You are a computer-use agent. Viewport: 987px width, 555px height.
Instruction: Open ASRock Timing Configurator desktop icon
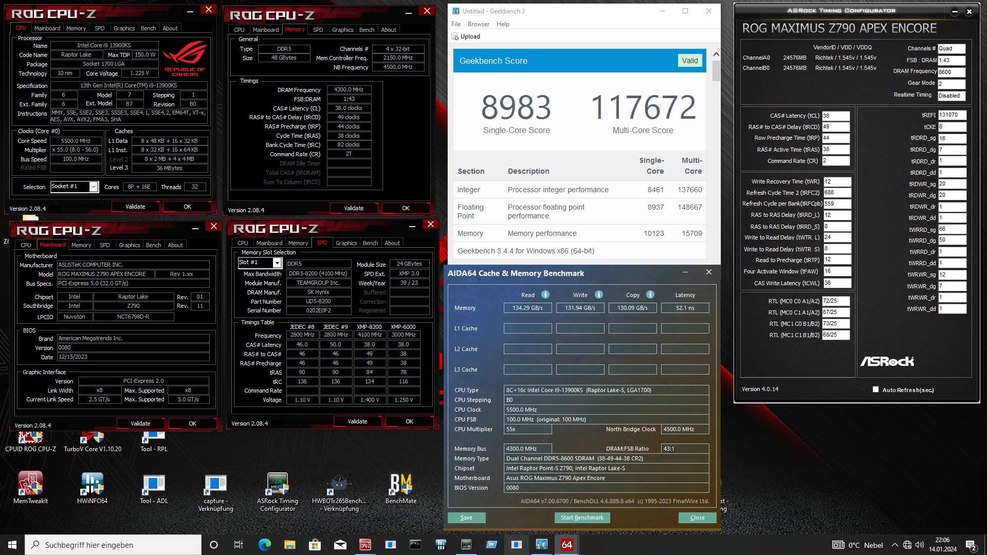click(278, 492)
